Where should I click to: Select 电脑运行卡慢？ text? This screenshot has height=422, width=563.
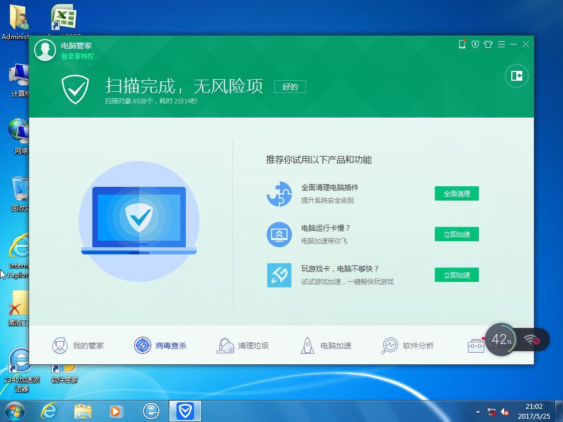tap(325, 228)
